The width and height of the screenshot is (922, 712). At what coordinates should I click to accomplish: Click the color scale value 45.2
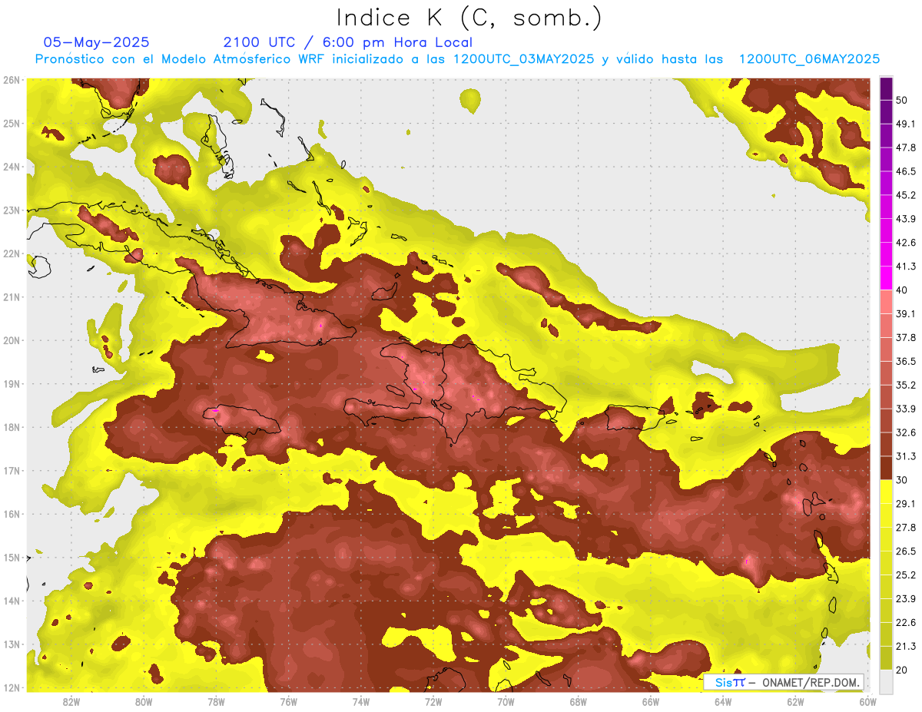pos(906,195)
